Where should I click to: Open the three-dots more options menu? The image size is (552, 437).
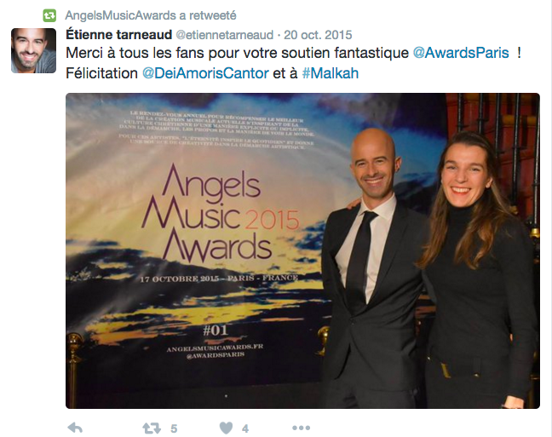tap(302, 428)
